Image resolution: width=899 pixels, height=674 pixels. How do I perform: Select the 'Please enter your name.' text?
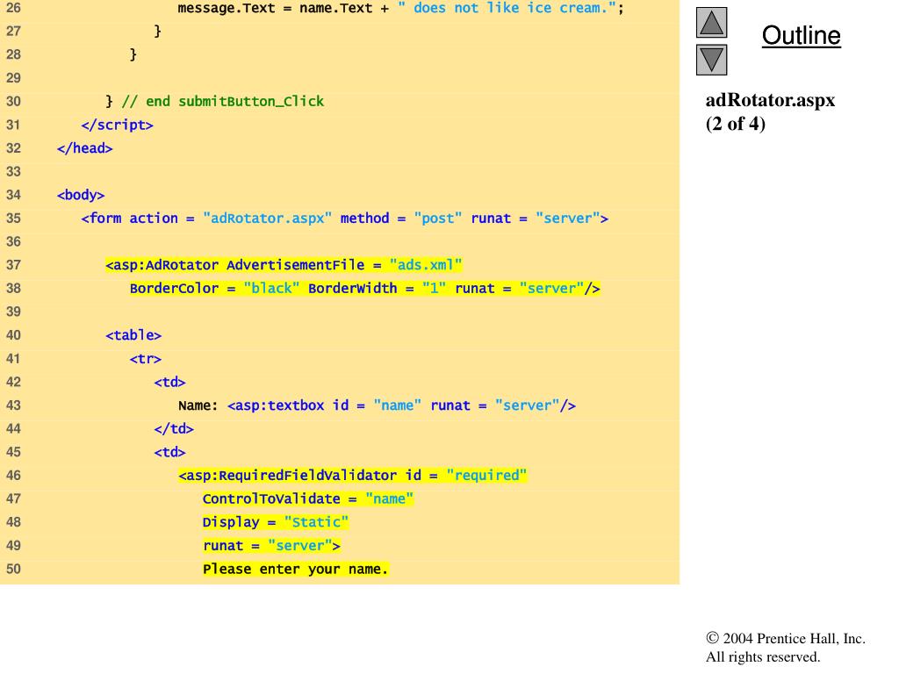[295, 569]
